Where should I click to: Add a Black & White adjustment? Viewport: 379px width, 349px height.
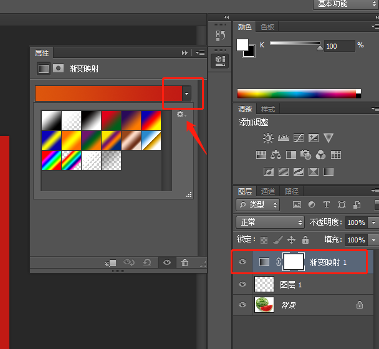click(x=291, y=155)
